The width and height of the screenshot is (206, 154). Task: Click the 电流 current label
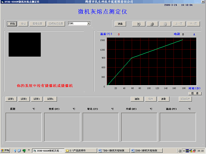(x=177, y=34)
